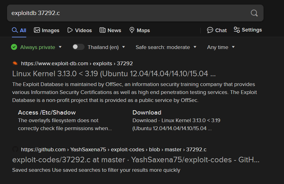Image resolution: width=284 pixels, height=184 pixels.
Task: Expand the Thailand (en) region dropdown arrow
Action: [124, 47]
